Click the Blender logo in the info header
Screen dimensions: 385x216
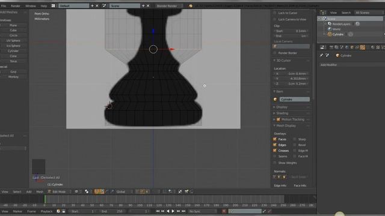coord(191,5)
